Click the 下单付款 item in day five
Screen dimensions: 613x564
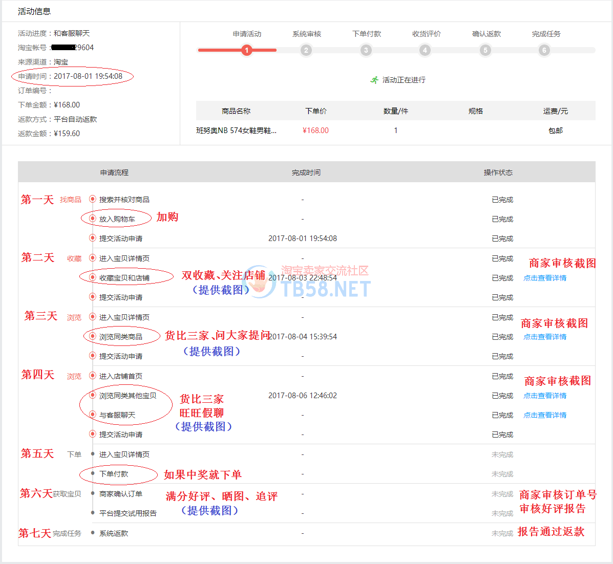(114, 474)
